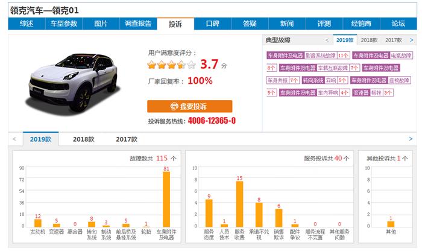Click right arrow in 典型故障 panel header
Image resolution: width=422 pixels, height=251 pixels.
(412, 40)
